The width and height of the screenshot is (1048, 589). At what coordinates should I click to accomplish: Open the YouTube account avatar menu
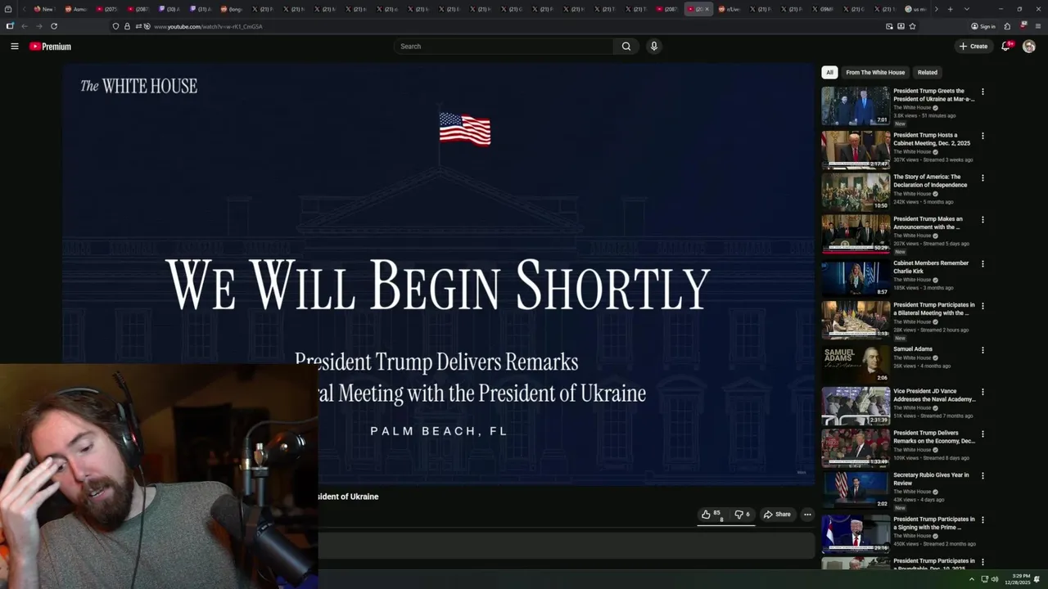click(1029, 47)
